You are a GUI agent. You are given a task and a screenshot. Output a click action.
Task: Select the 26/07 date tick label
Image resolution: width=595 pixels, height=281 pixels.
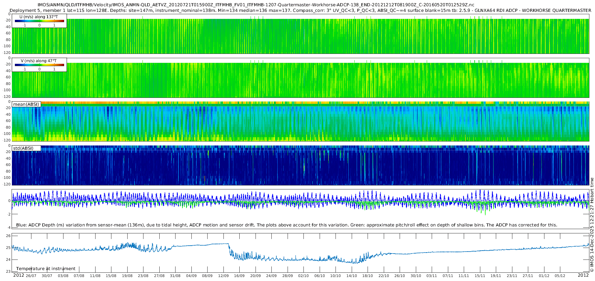31,276
